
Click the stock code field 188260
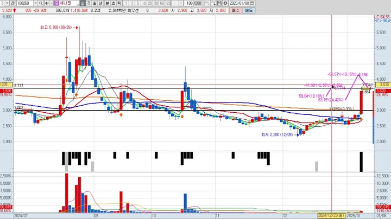[25, 3]
